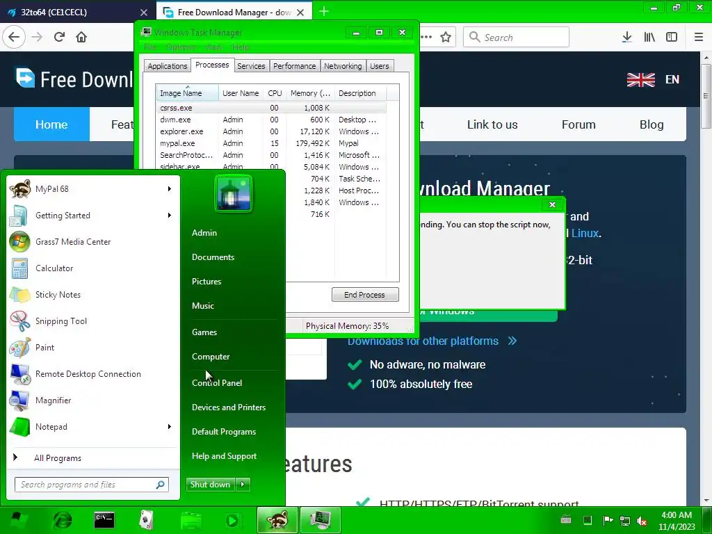Open the page actions three-dots menu
712x534 pixels.
[426, 38]
